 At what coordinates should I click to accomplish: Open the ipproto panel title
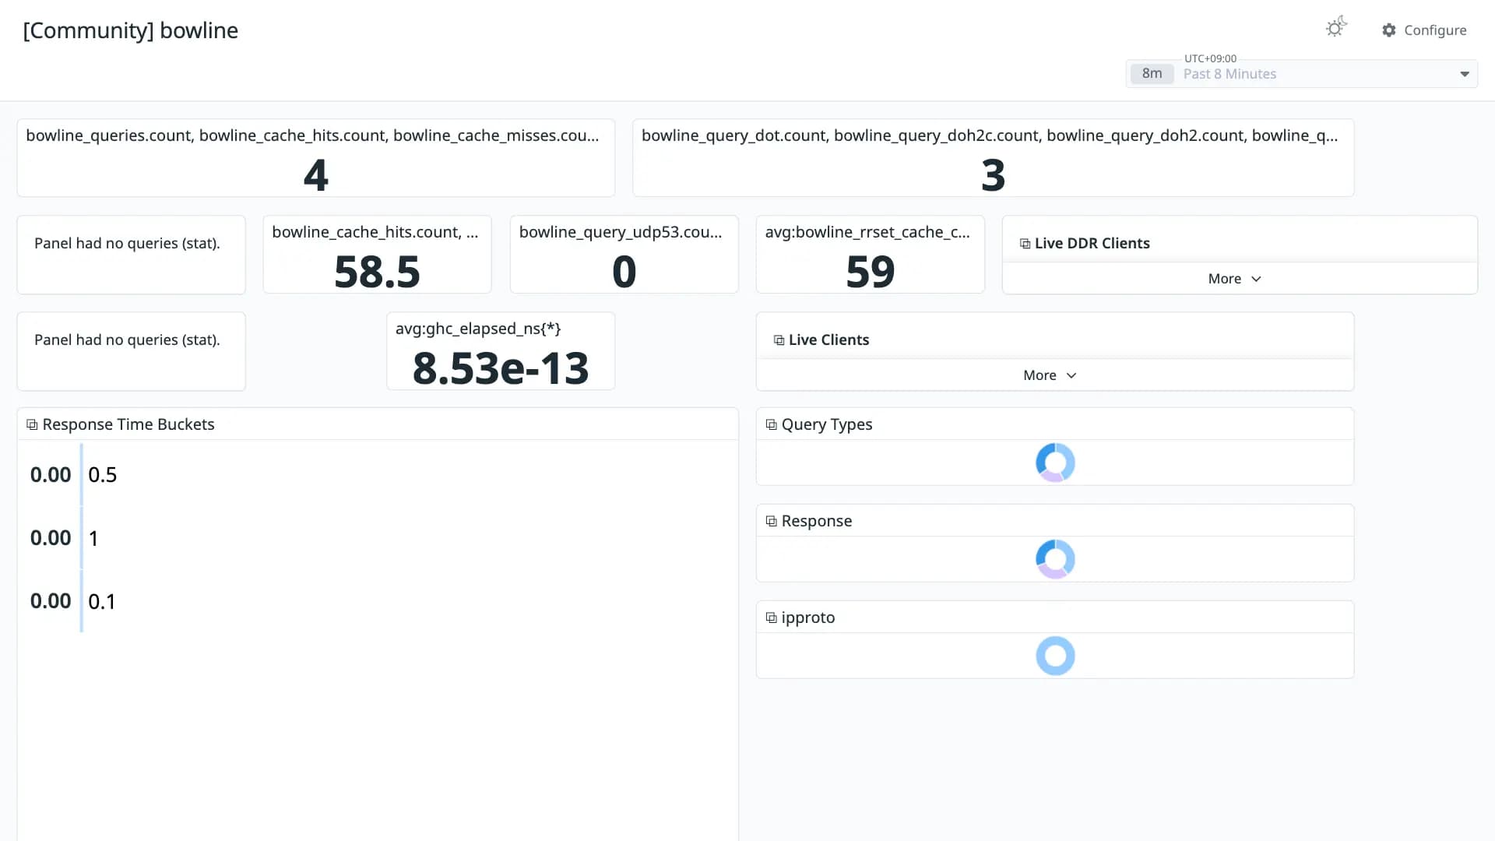click(x=808, y=618)
